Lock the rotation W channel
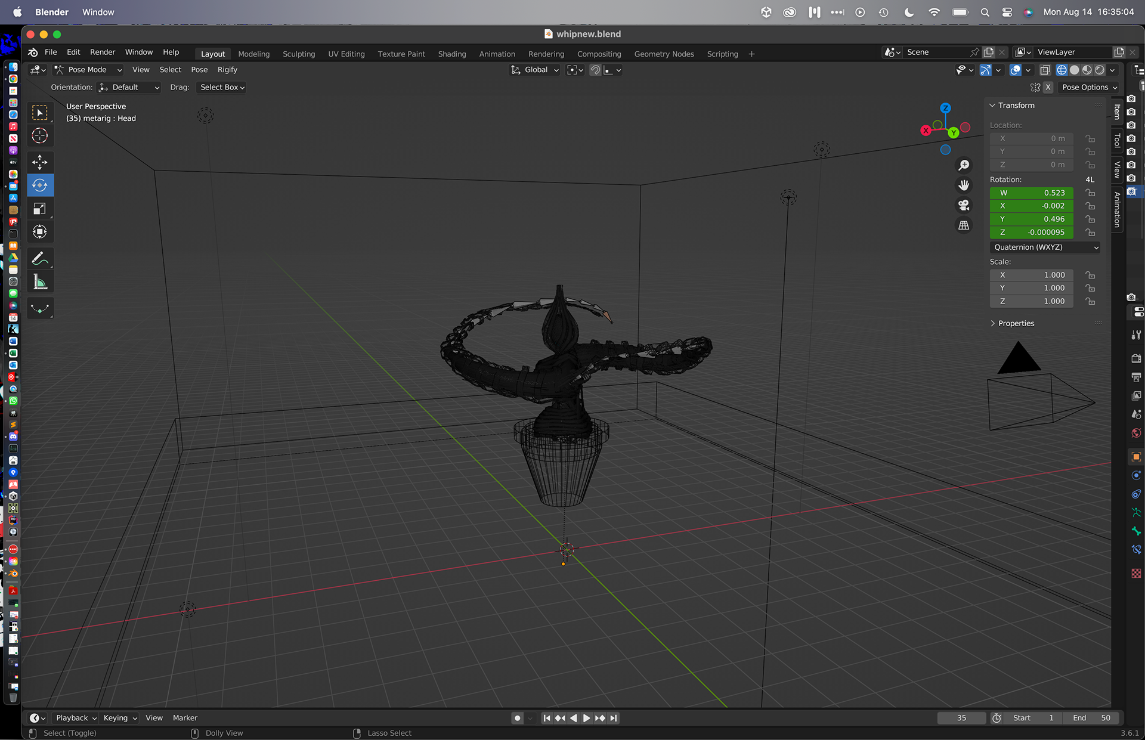1145x740 pixels. [1090, 193]
